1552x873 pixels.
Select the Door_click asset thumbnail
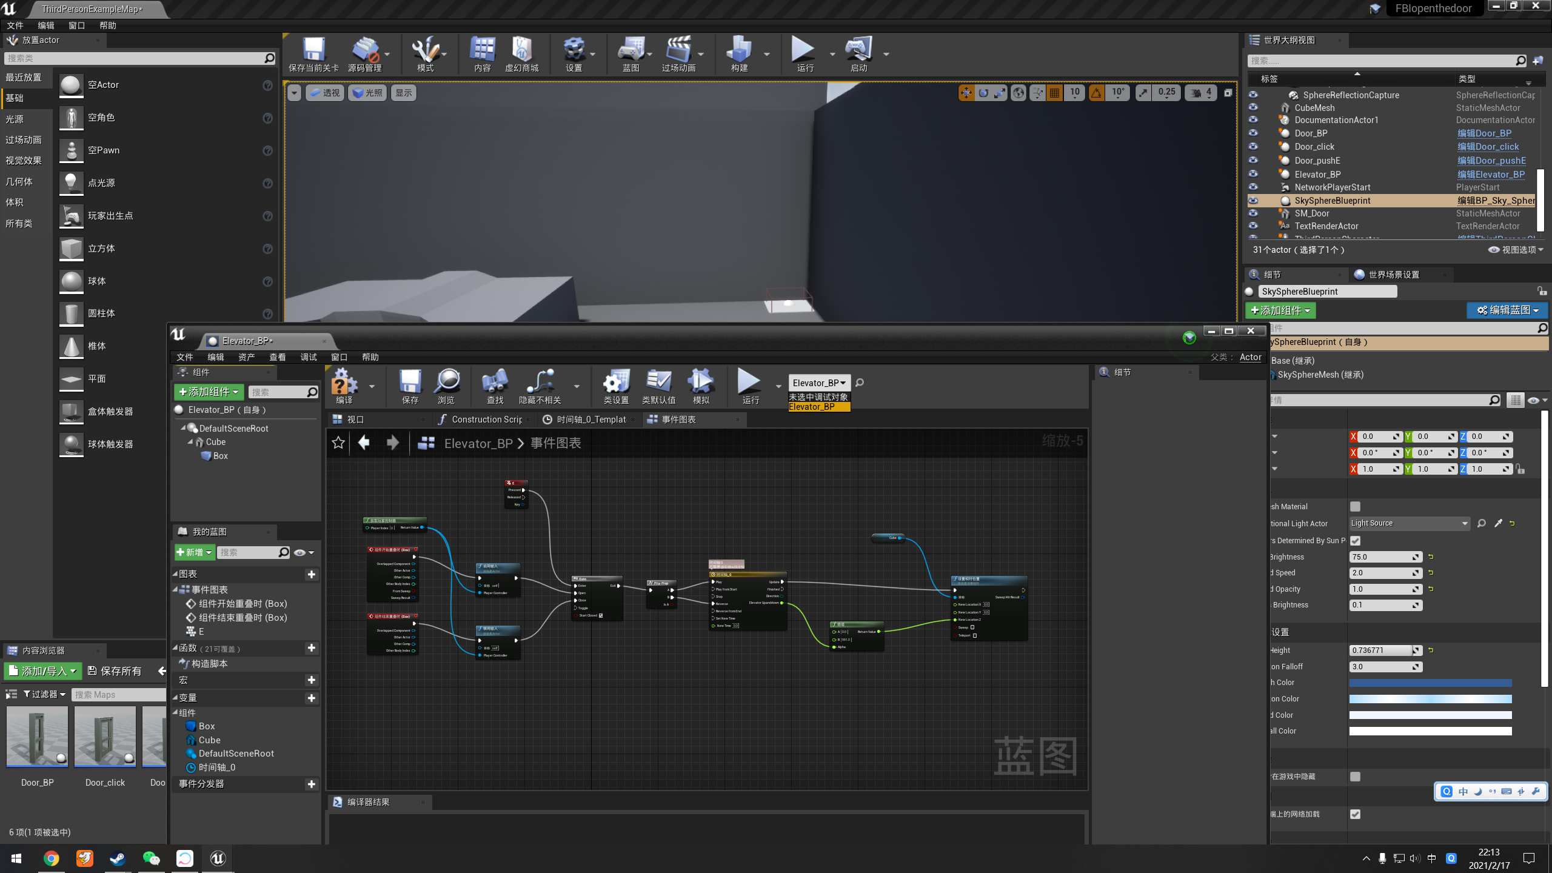click(x=104, y=737)
